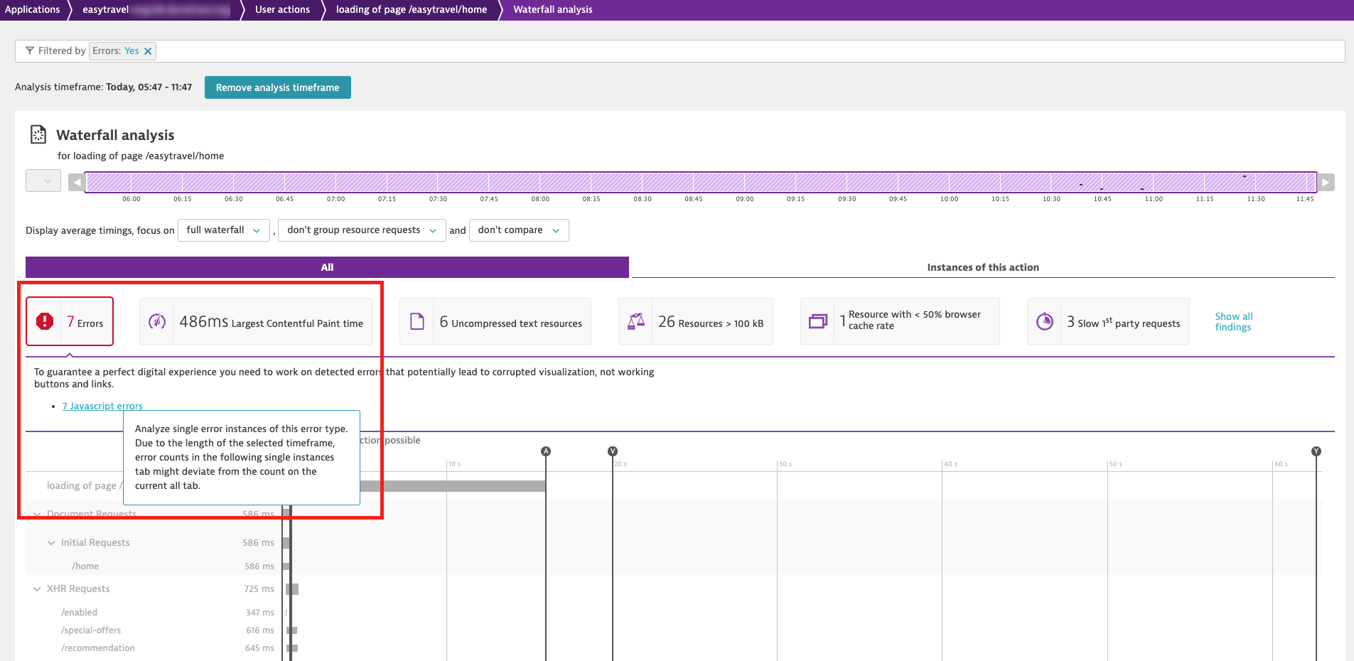Remove the Errors: Yes filter
This screenshot has height=661, width=1354.
(x=148, y=51)
